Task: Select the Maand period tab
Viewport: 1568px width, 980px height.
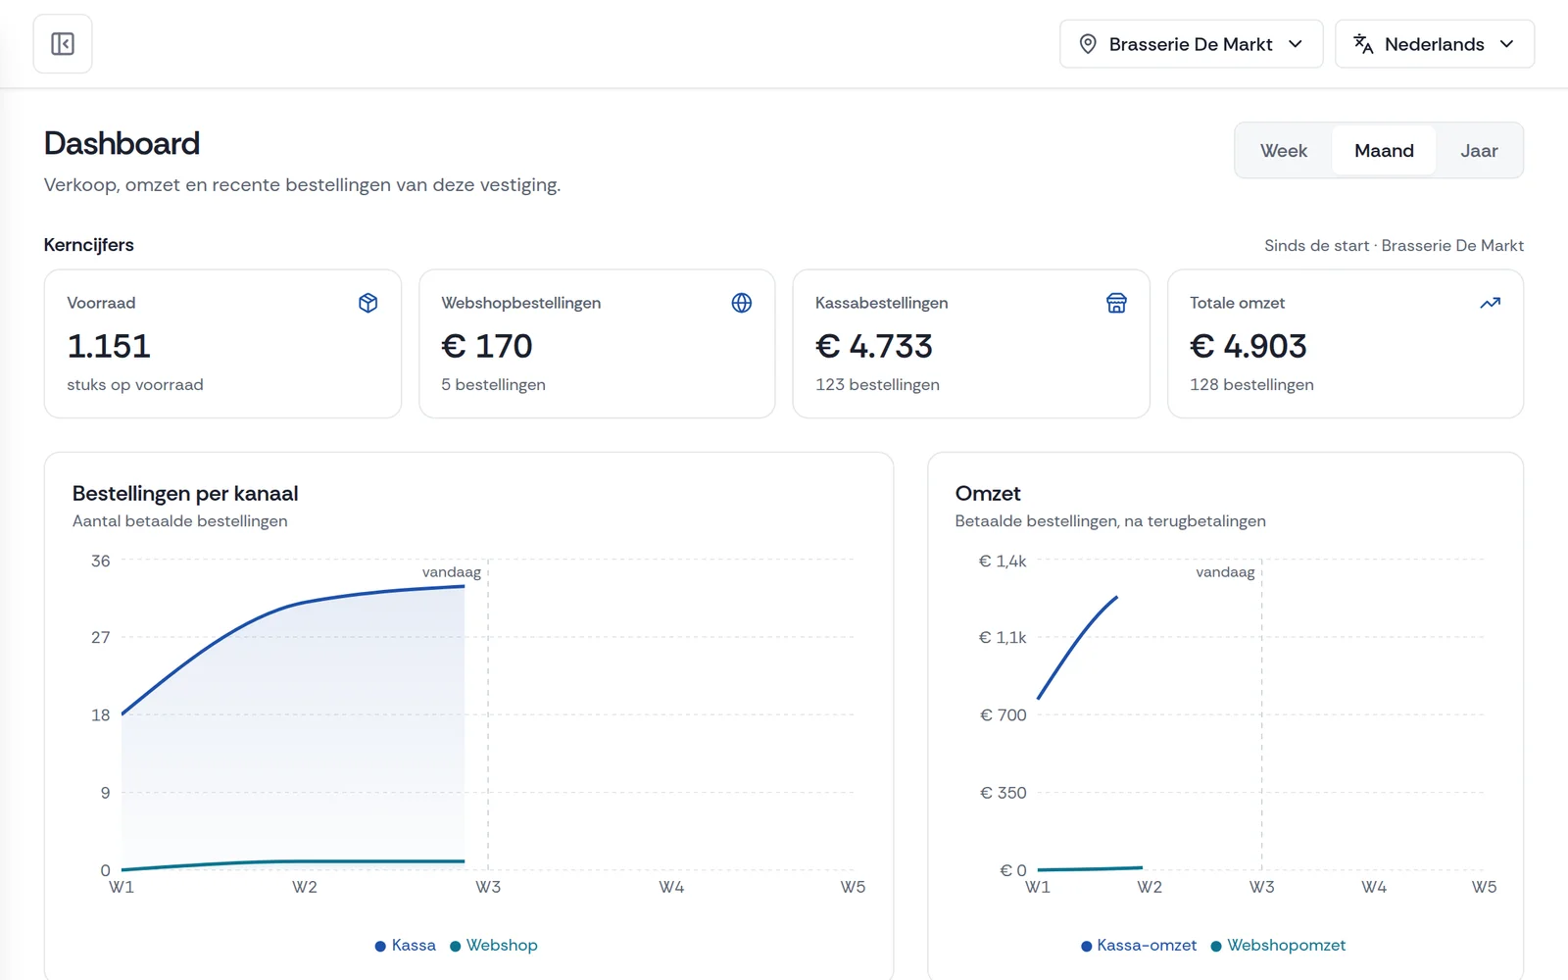Action: 1384,151
